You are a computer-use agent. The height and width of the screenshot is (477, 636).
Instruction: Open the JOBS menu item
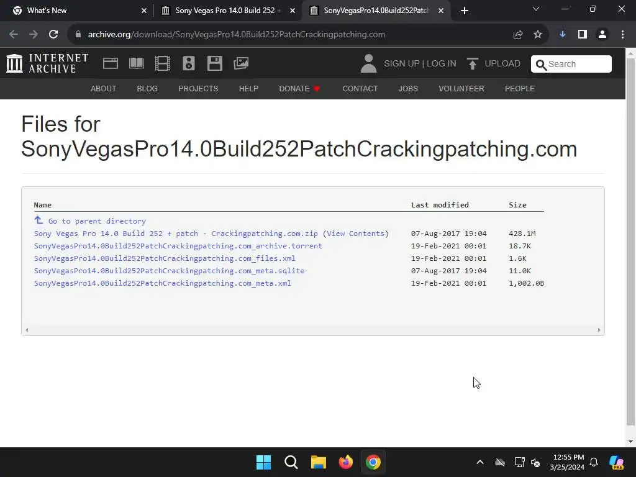[x=408, y=88]
